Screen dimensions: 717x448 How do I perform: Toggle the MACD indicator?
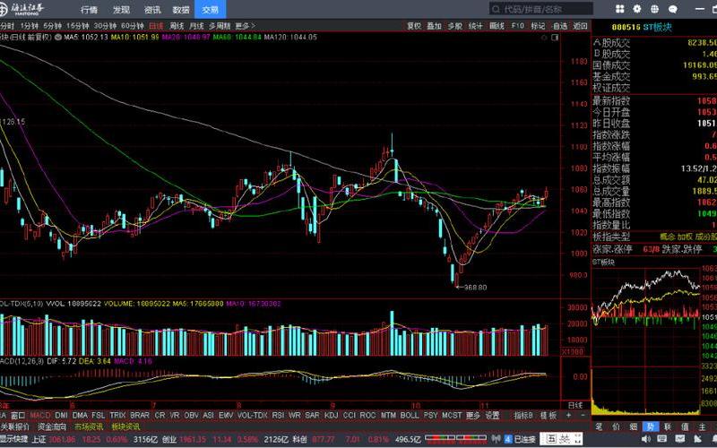coord(39,416)
